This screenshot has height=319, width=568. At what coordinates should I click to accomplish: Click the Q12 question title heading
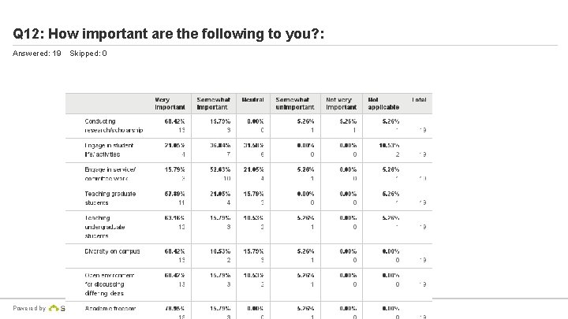pyautogui.click(x=170, y=34)
